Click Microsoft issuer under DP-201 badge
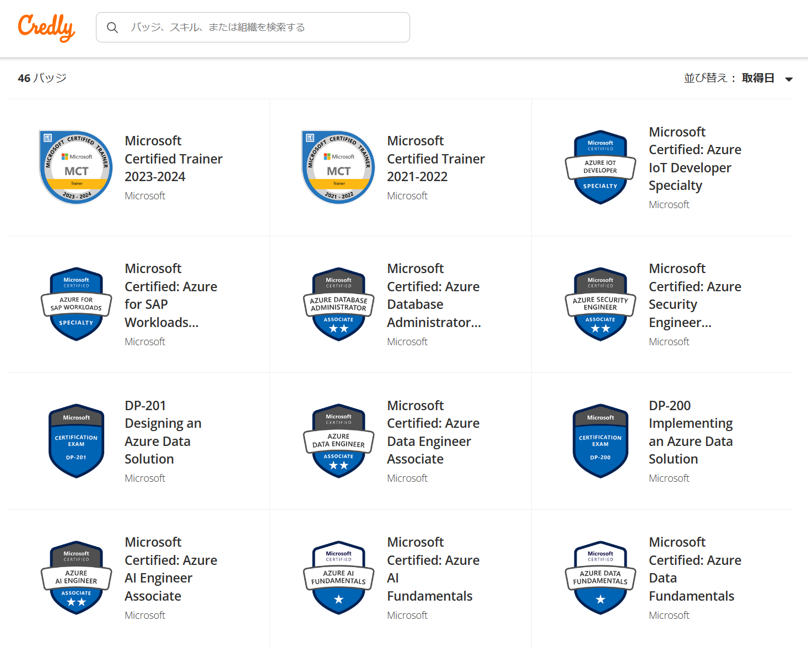 [145, 478]
